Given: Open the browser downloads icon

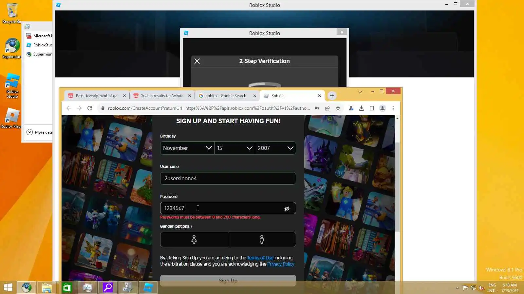Looking at the screenshot, I should coord(362,108).
